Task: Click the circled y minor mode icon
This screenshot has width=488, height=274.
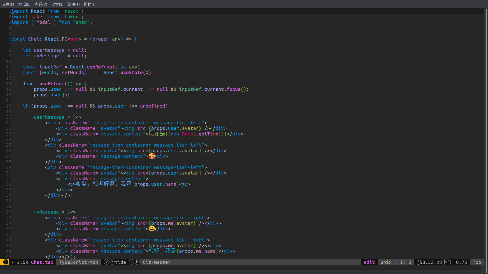Action: pos(112,262)
